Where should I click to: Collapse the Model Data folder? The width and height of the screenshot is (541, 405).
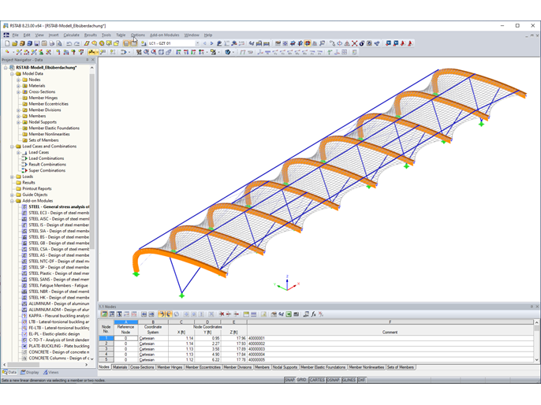12,74
